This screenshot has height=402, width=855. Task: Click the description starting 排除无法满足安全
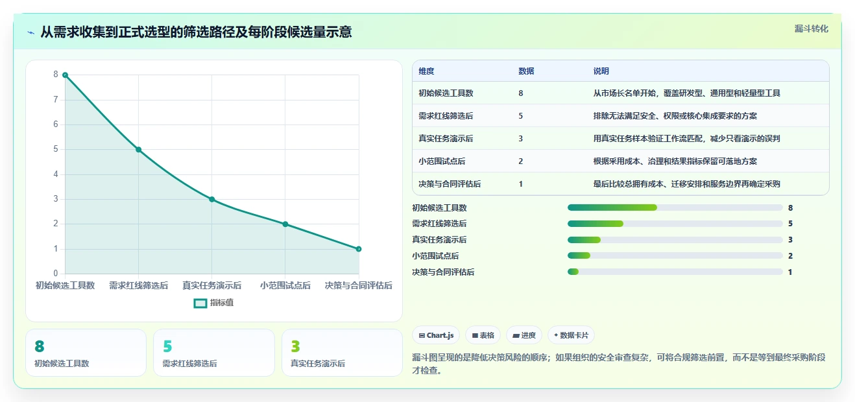(x=675, y=116)
